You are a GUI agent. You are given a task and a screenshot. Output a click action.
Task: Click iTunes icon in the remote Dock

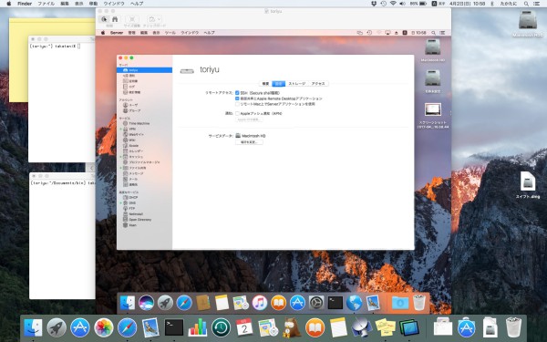260,302
